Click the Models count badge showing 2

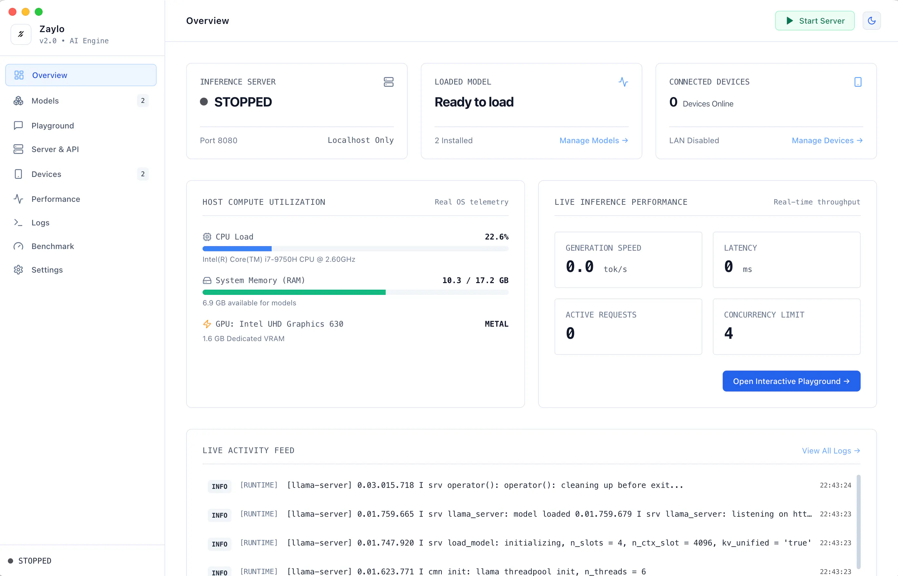point(143,101)
